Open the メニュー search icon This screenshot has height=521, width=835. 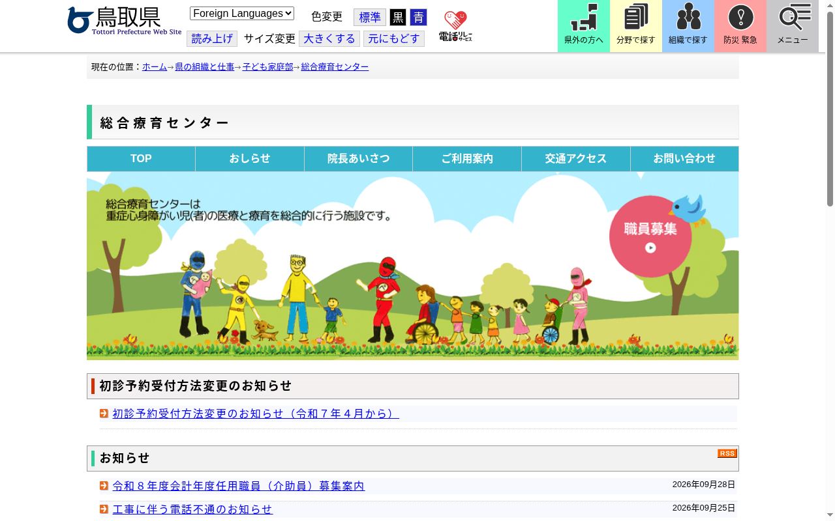793,26
